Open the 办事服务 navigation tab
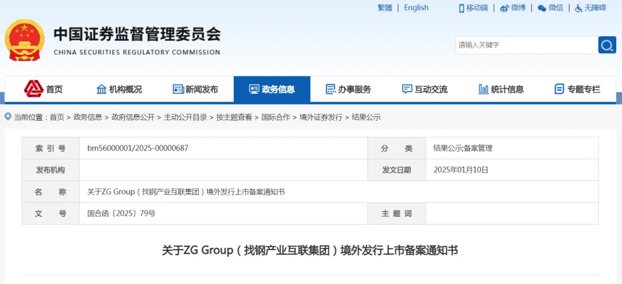Viewport: 622px width, 284px height. [x=348, y=89]
